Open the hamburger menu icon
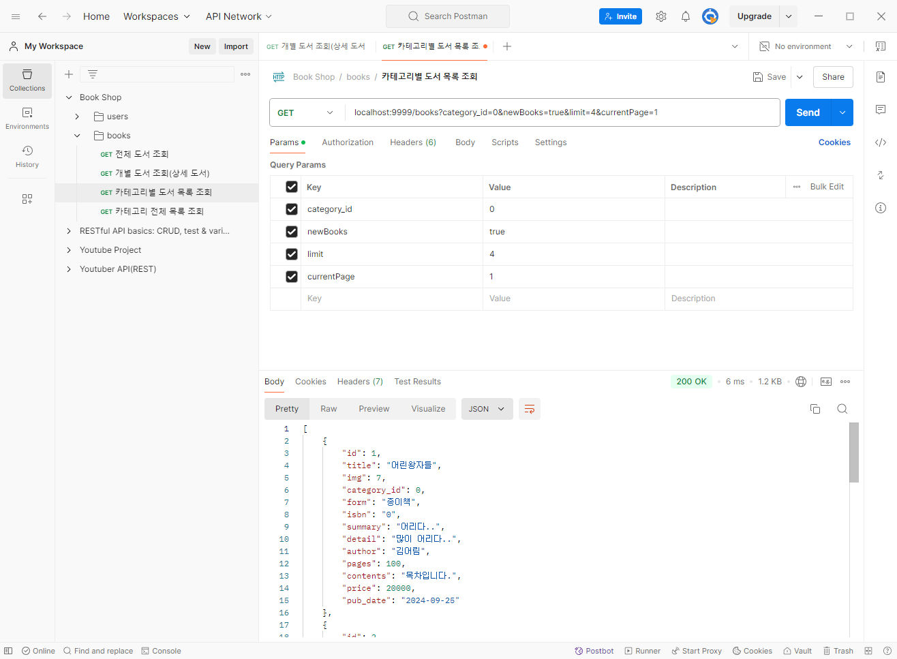Image resolution: width=897 pixels, height=659 pixels. click(16, 16)
